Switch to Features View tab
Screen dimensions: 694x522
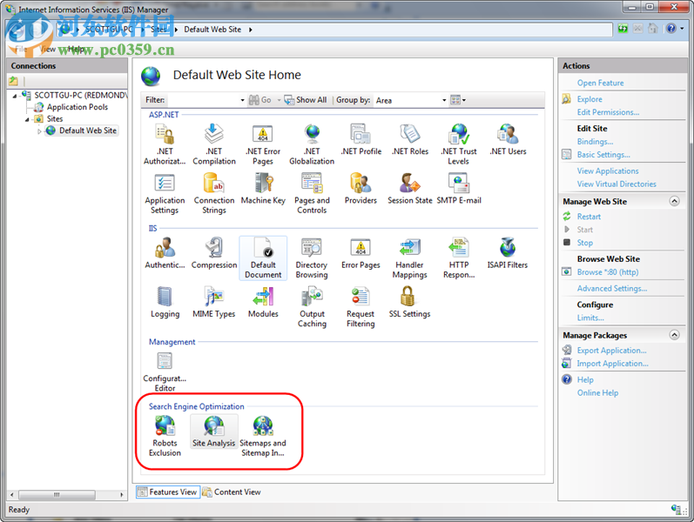tap(168, 492)
